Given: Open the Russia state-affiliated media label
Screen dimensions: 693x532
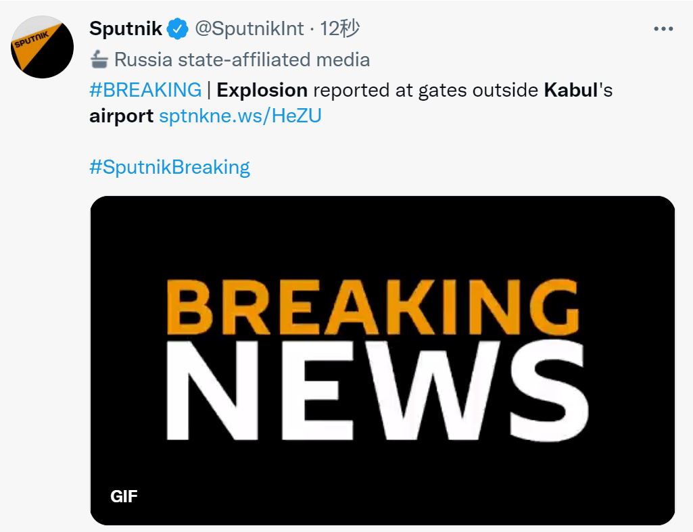Looking at the screenshot, I should (242, 59).
